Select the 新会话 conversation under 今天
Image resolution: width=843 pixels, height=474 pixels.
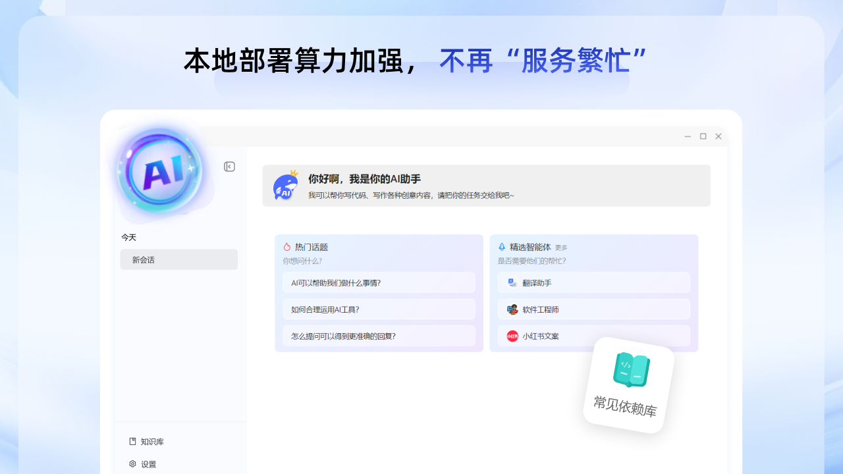[x=178, y=259]
